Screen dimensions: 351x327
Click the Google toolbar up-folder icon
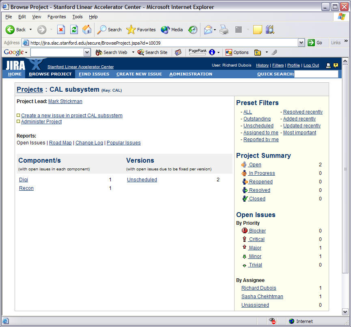pos(258,52)
